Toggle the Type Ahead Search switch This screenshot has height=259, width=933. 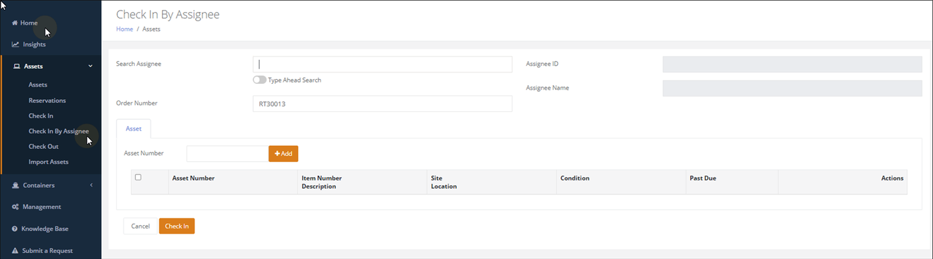[x=259, y=80]
